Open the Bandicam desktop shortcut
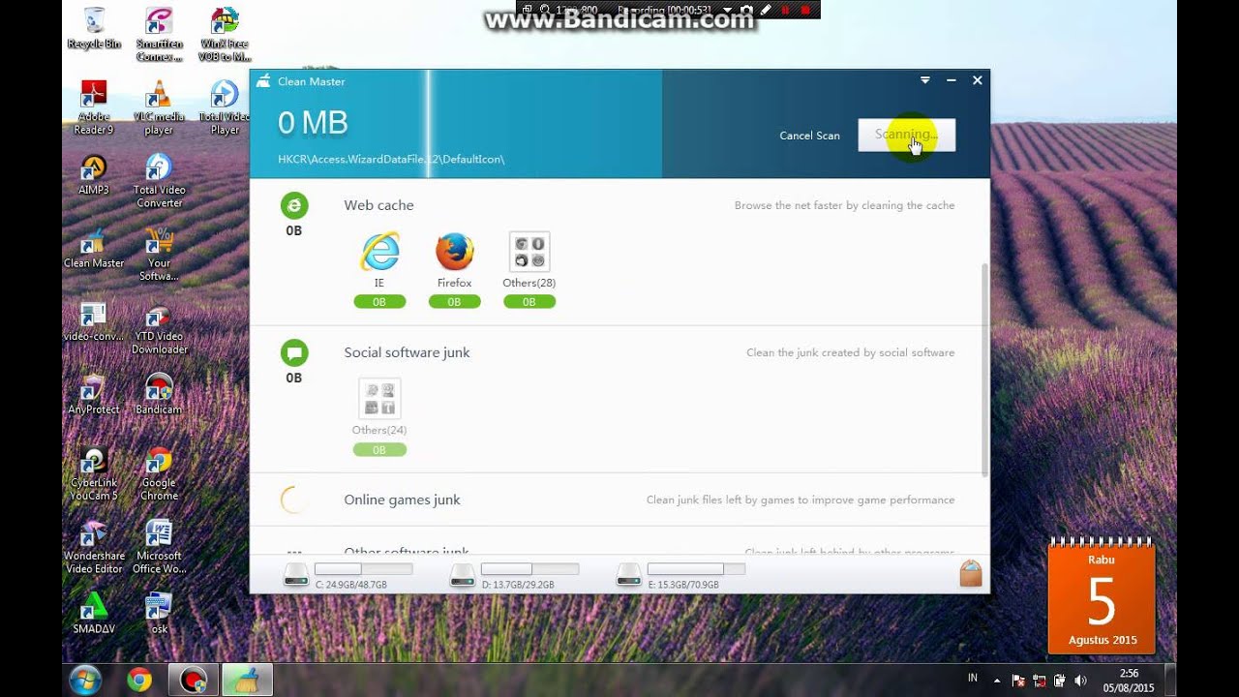Viewport: 1239px width, 697px height. coord(159,394)
